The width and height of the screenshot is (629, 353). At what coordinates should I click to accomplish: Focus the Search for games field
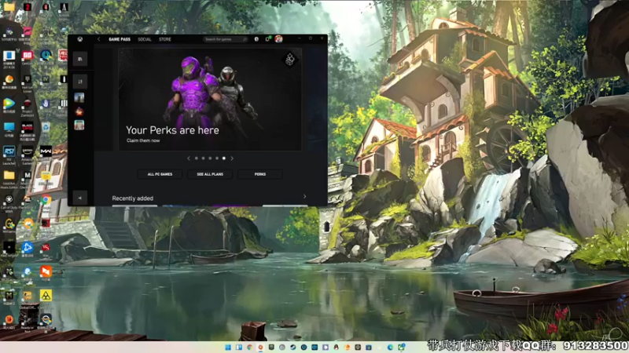pos(226,39)
